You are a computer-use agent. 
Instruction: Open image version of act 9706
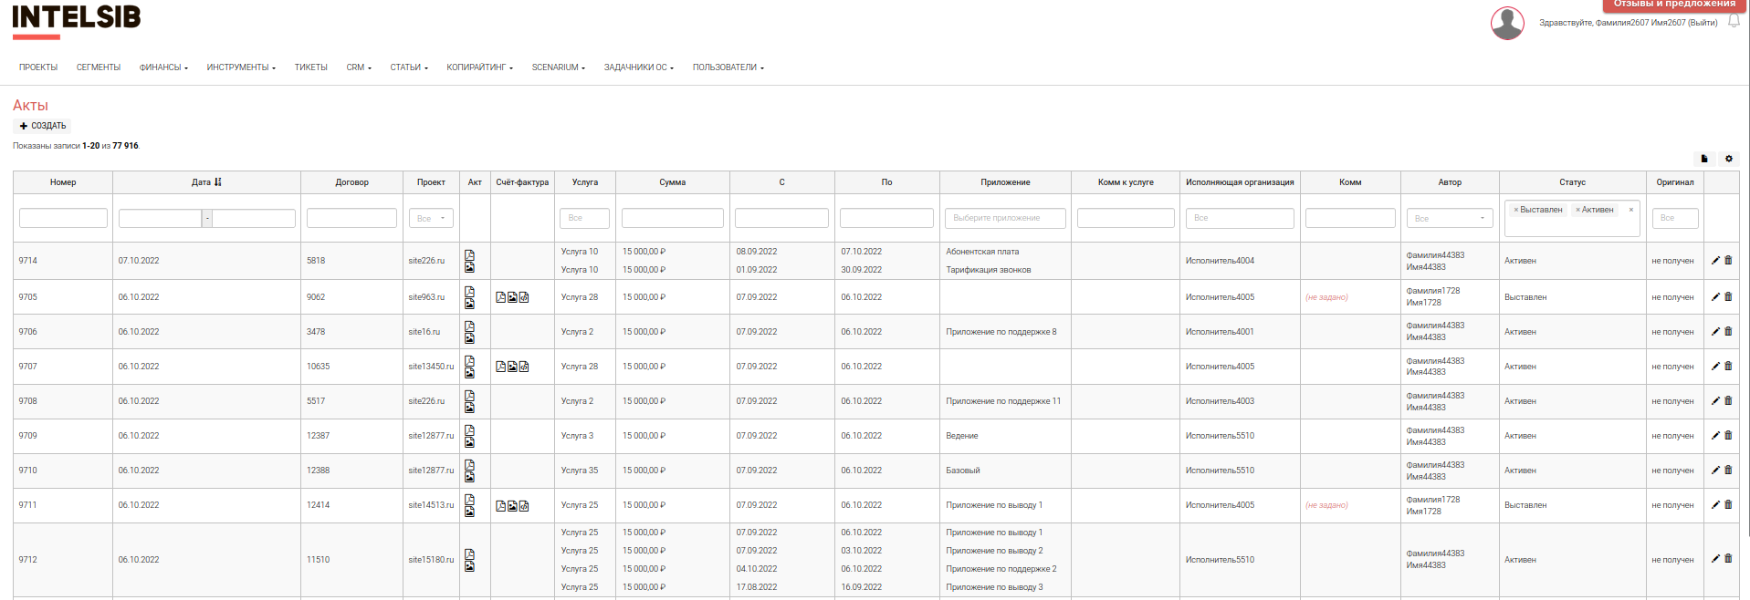point(469,337)
